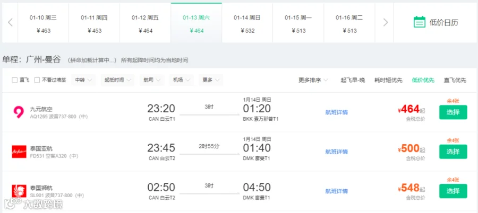Click the next dates right arrow

tap(386, 22)
